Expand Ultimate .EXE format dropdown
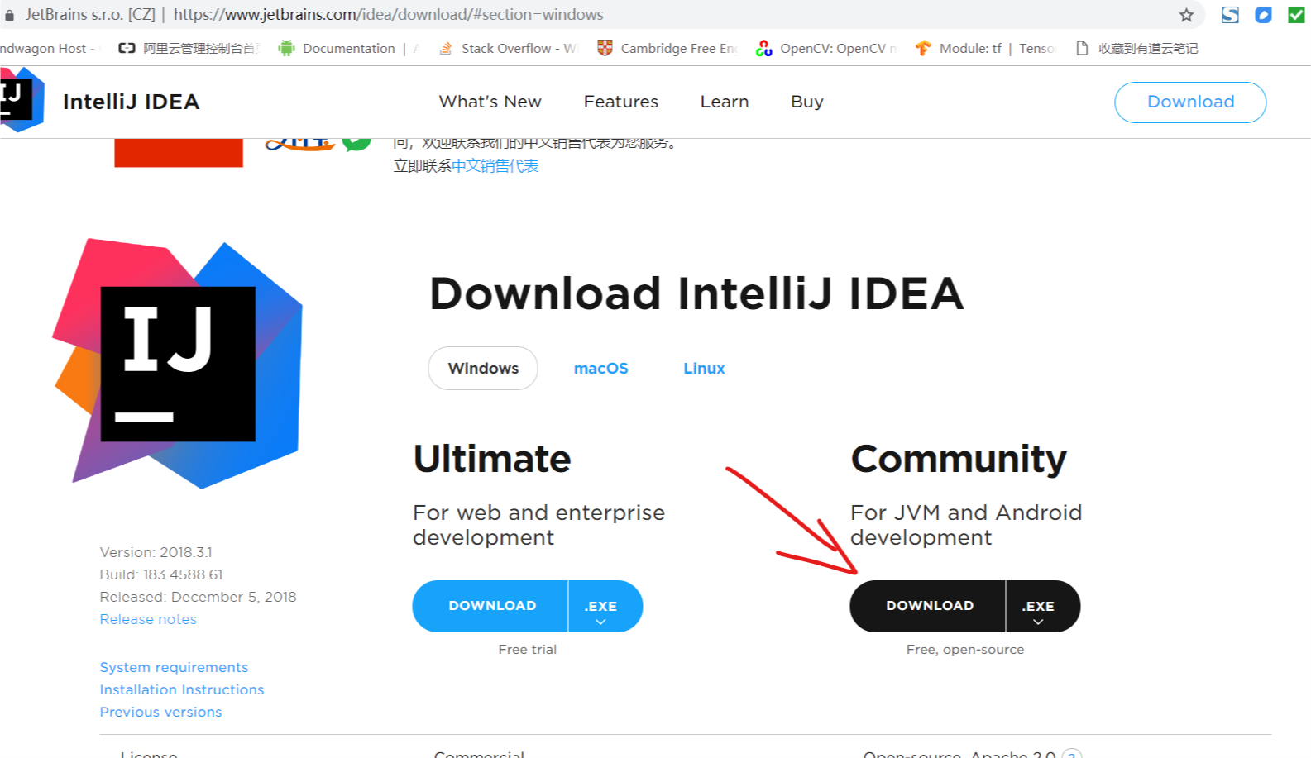 click(605, 606)
